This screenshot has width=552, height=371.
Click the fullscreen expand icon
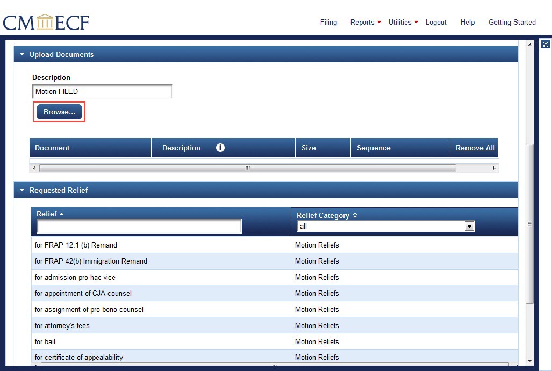[x=545, y=45]
